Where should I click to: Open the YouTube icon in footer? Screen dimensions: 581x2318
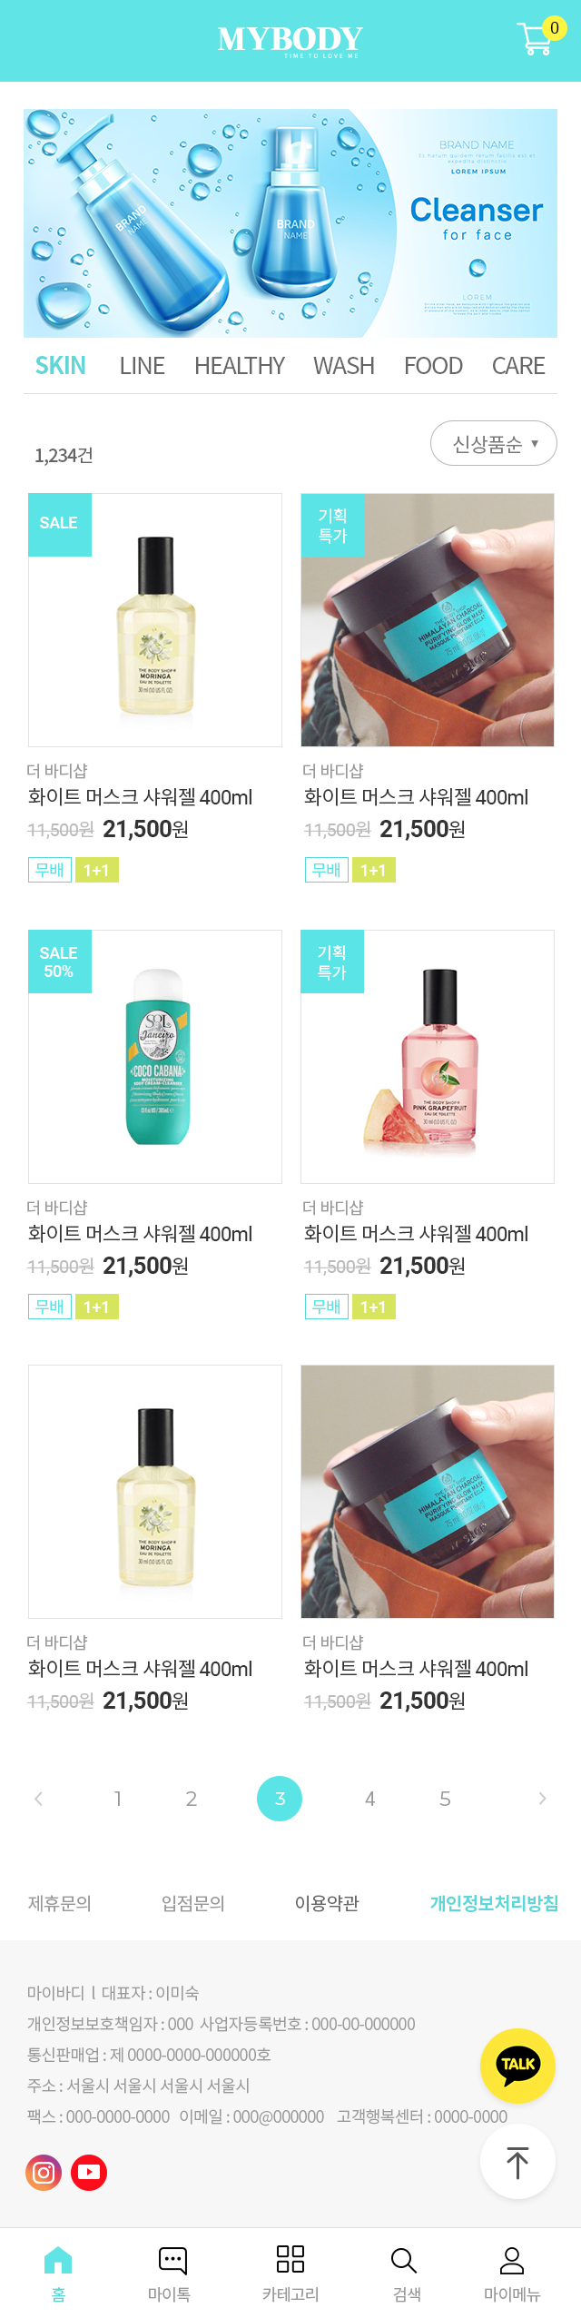[x=89, y=2173]
